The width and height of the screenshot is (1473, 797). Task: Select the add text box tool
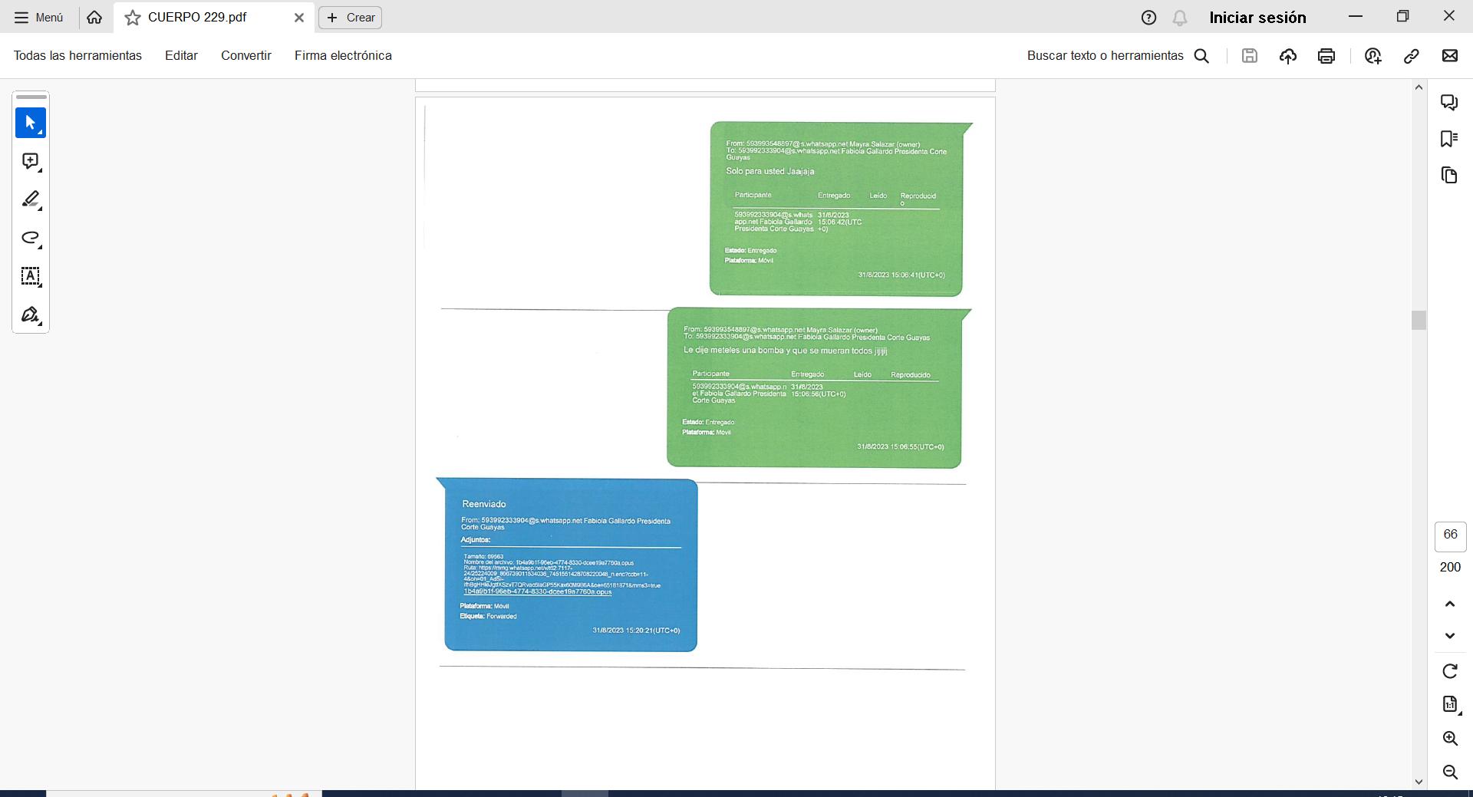(31, 276)
